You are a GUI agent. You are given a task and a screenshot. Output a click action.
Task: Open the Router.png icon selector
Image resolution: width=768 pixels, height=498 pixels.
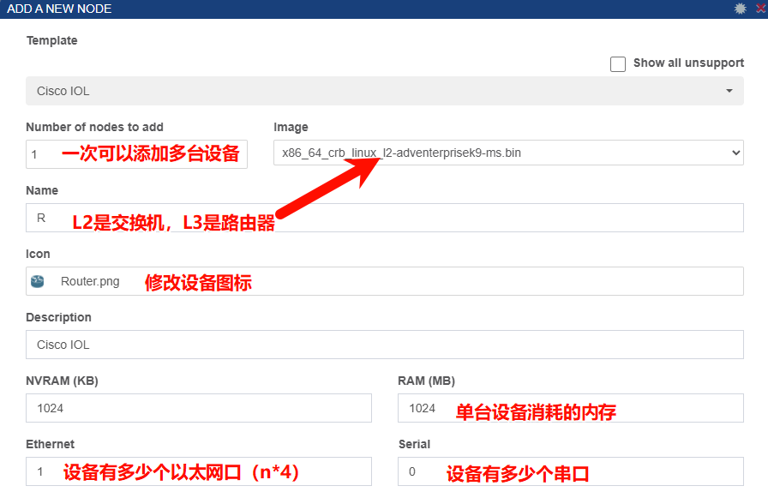click(x=385, y=281)
